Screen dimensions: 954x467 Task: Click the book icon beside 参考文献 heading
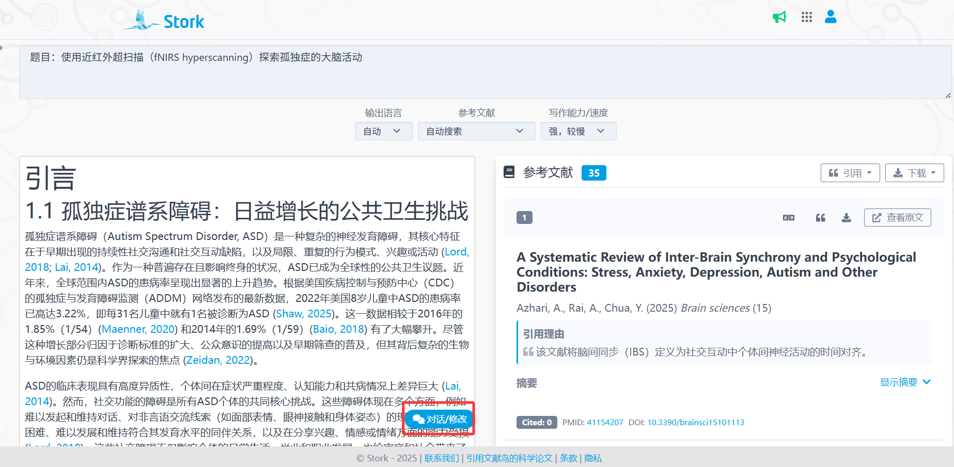(x=509, y=172)
